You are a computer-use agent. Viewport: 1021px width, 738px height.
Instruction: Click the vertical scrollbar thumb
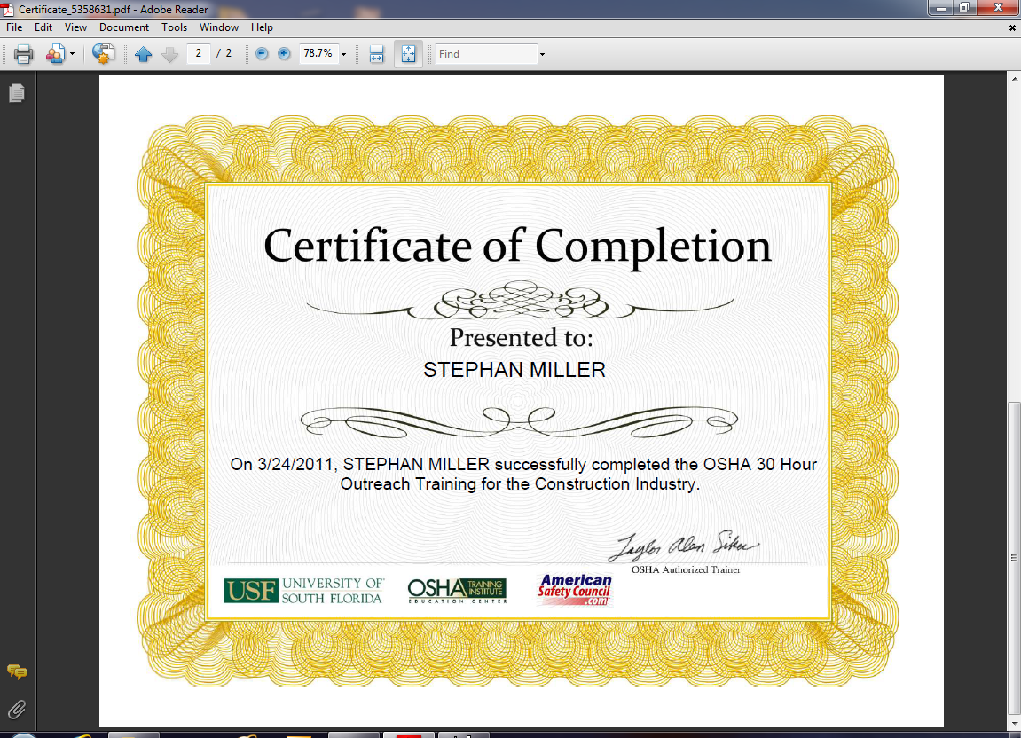pos(1014,558)
